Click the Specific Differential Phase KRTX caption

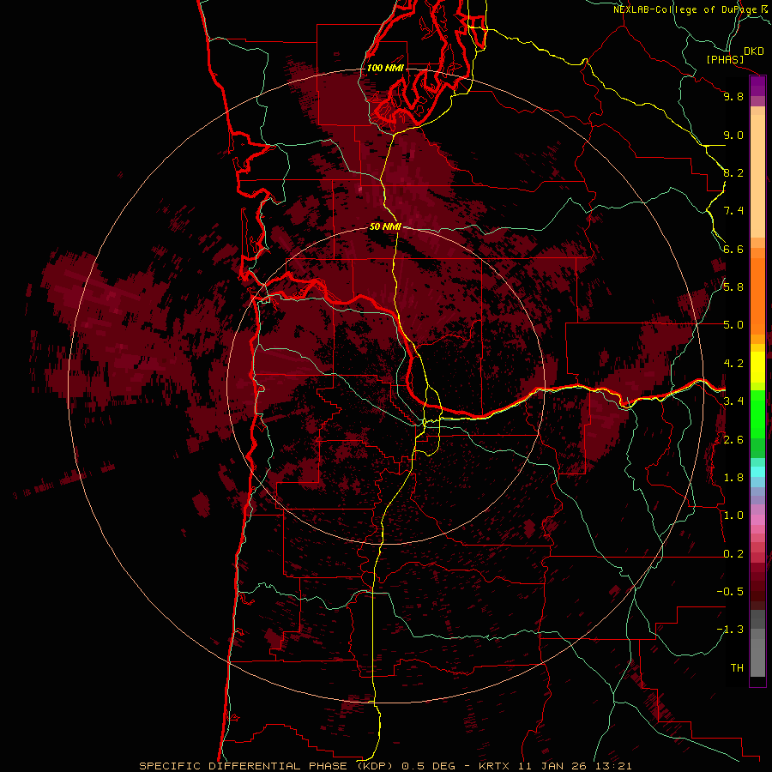pos(385,766)
